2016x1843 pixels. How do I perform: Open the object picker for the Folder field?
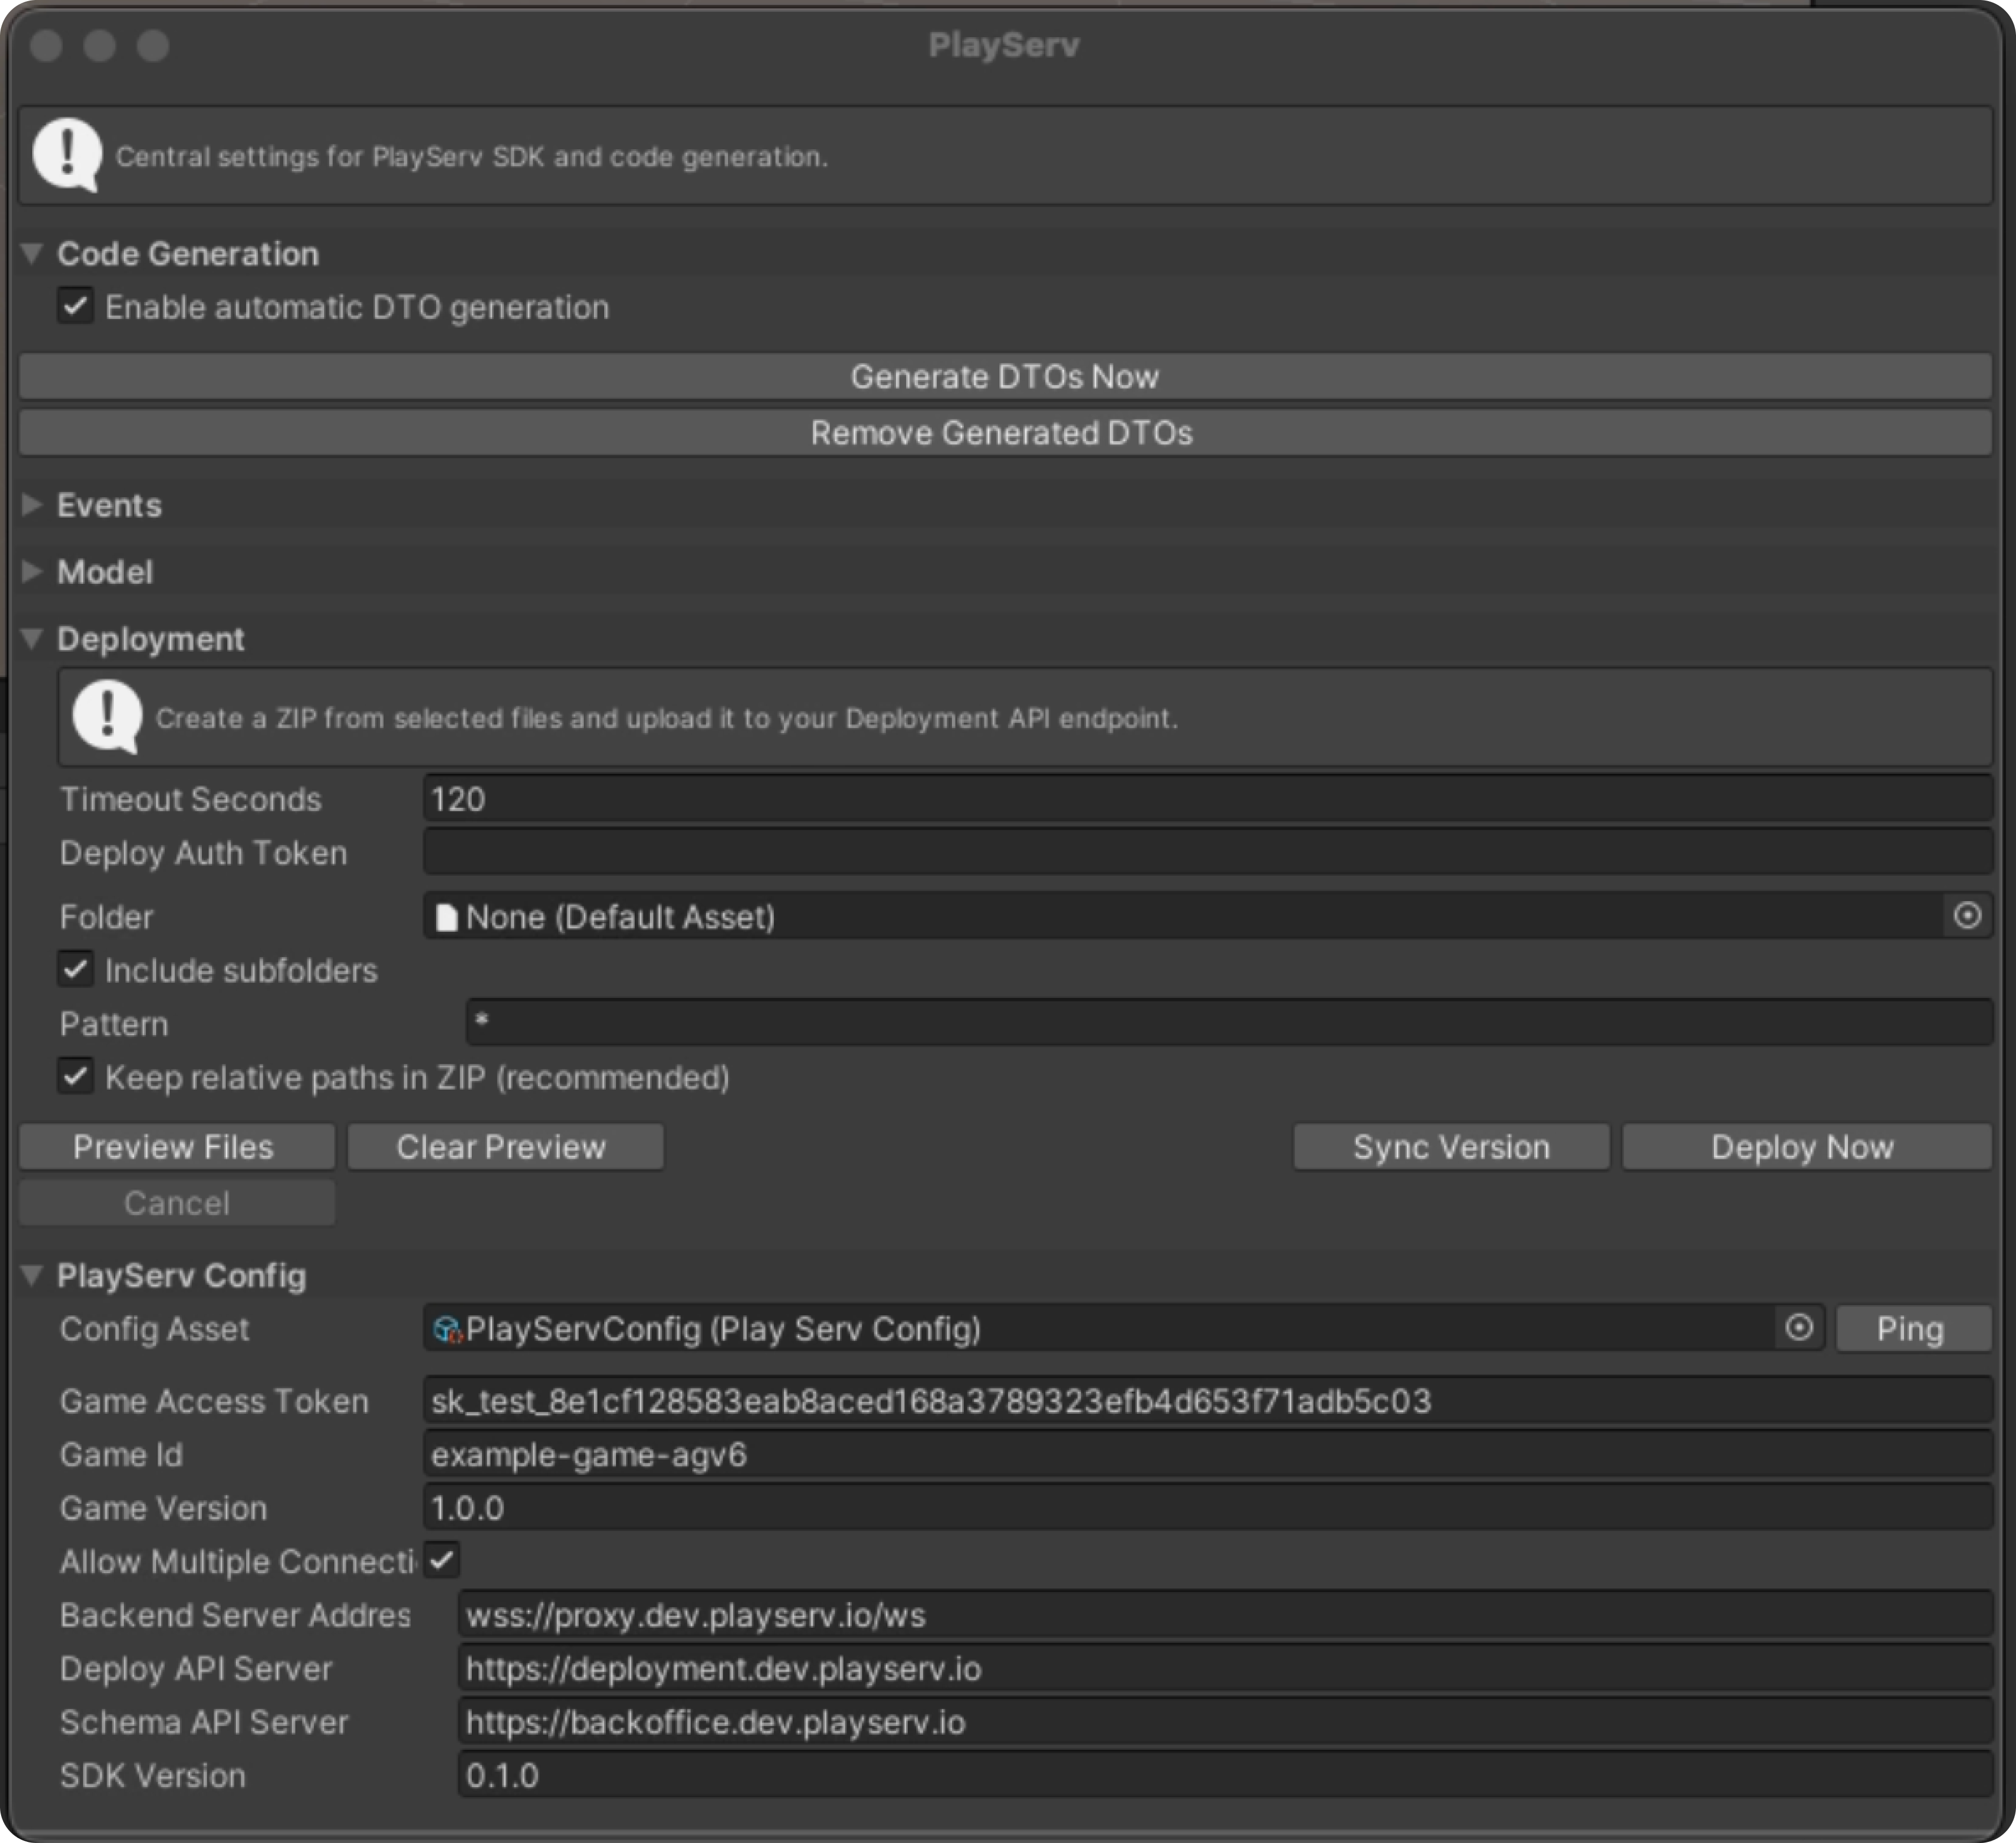pos(1968,916)
